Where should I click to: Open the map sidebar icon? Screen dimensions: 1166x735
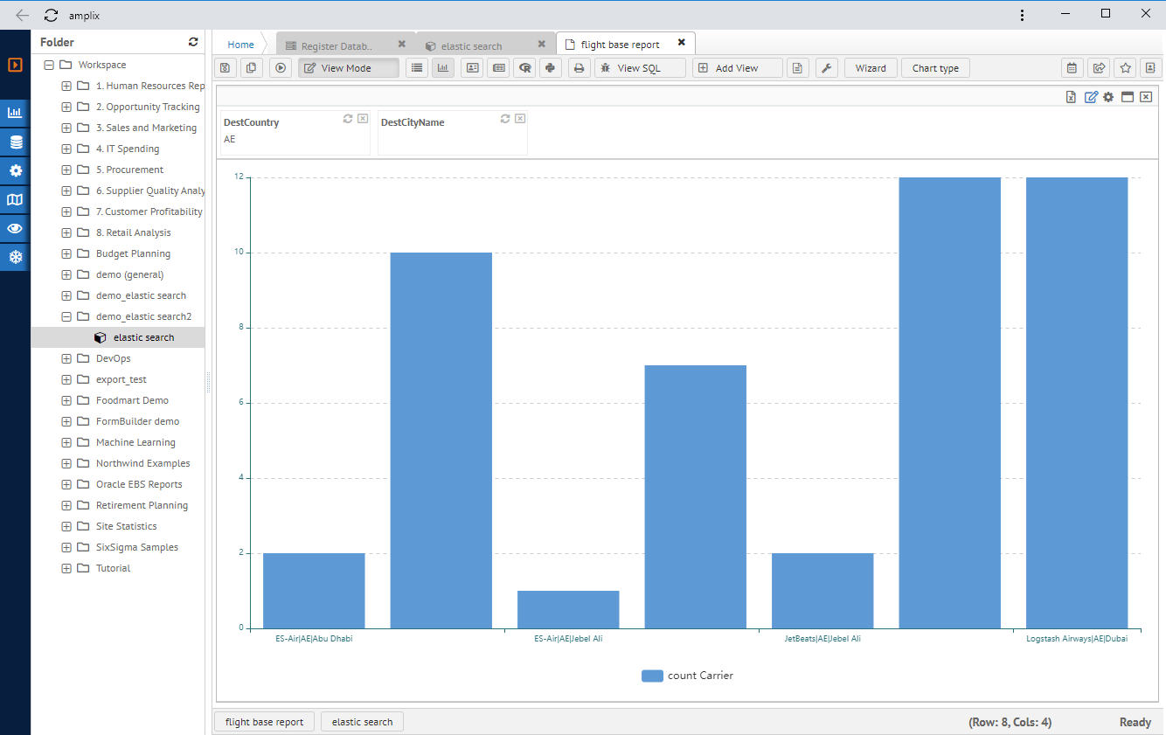point(15,199)
